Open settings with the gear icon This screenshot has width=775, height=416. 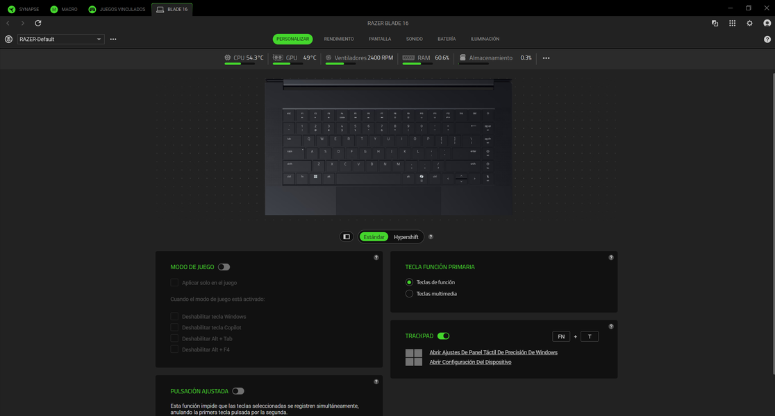click(749, 23)
